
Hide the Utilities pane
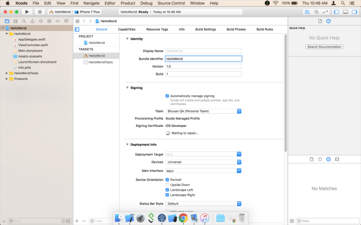pos(354,12)
